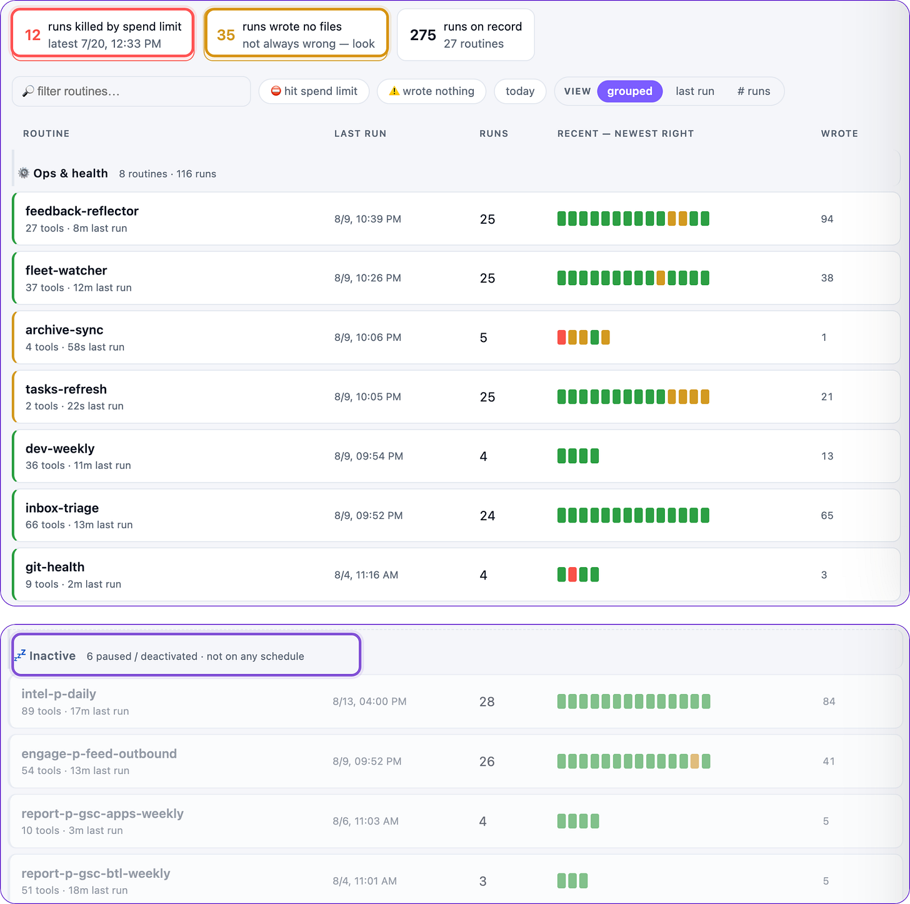Toggle the 'wrote nothing' filter chip
The width and height of the screenshot is (910, 904).
[432, 91]
